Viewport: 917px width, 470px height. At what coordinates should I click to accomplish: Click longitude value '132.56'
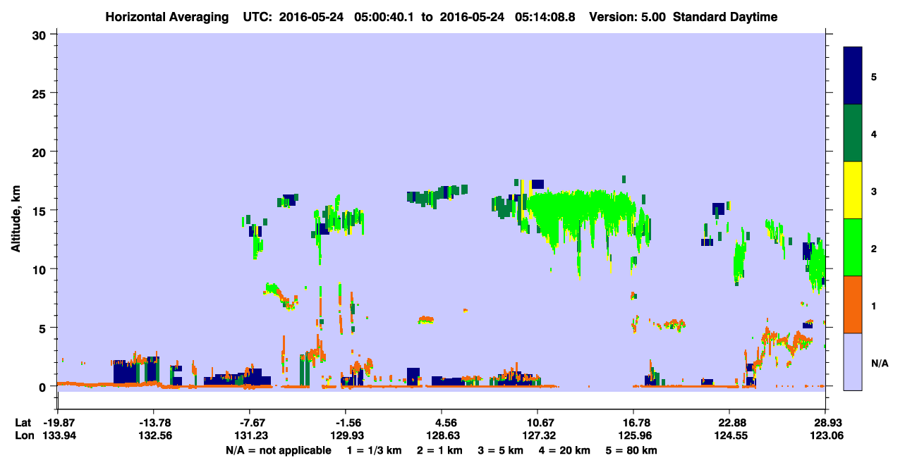(x=154, y=435)
